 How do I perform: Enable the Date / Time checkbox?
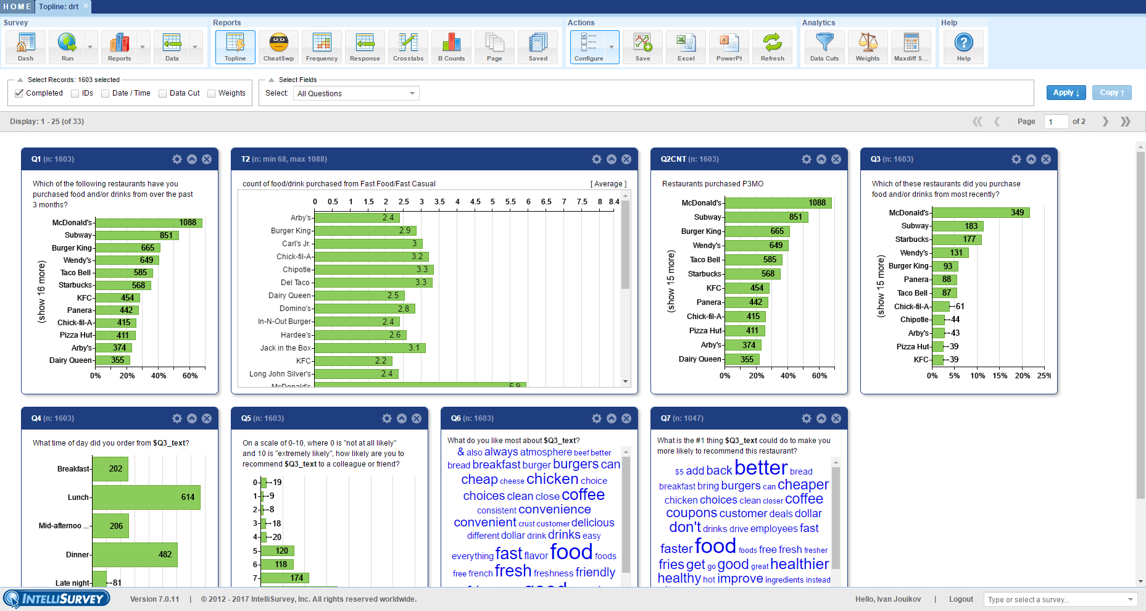coord(106,93)
